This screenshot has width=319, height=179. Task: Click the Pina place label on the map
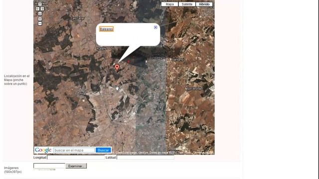[x=82, y=93]
